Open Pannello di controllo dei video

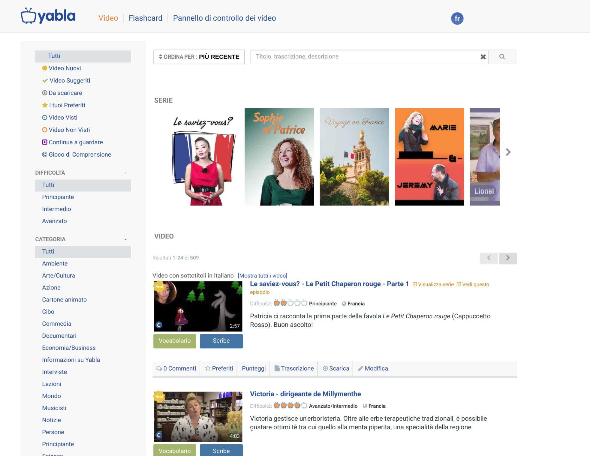pyautogui.click(x=224, y=18)
